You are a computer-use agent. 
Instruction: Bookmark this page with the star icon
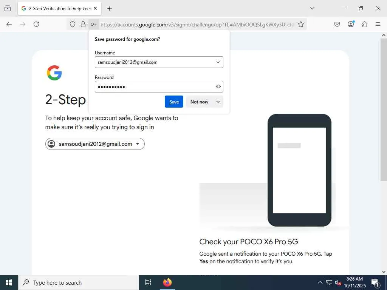pos(300,24)
